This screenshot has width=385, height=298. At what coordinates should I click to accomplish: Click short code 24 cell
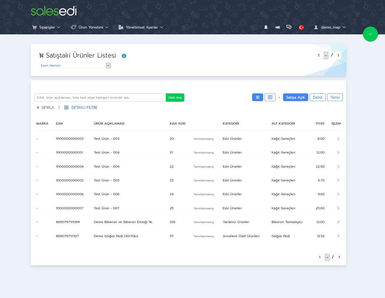tap(172, 194)
